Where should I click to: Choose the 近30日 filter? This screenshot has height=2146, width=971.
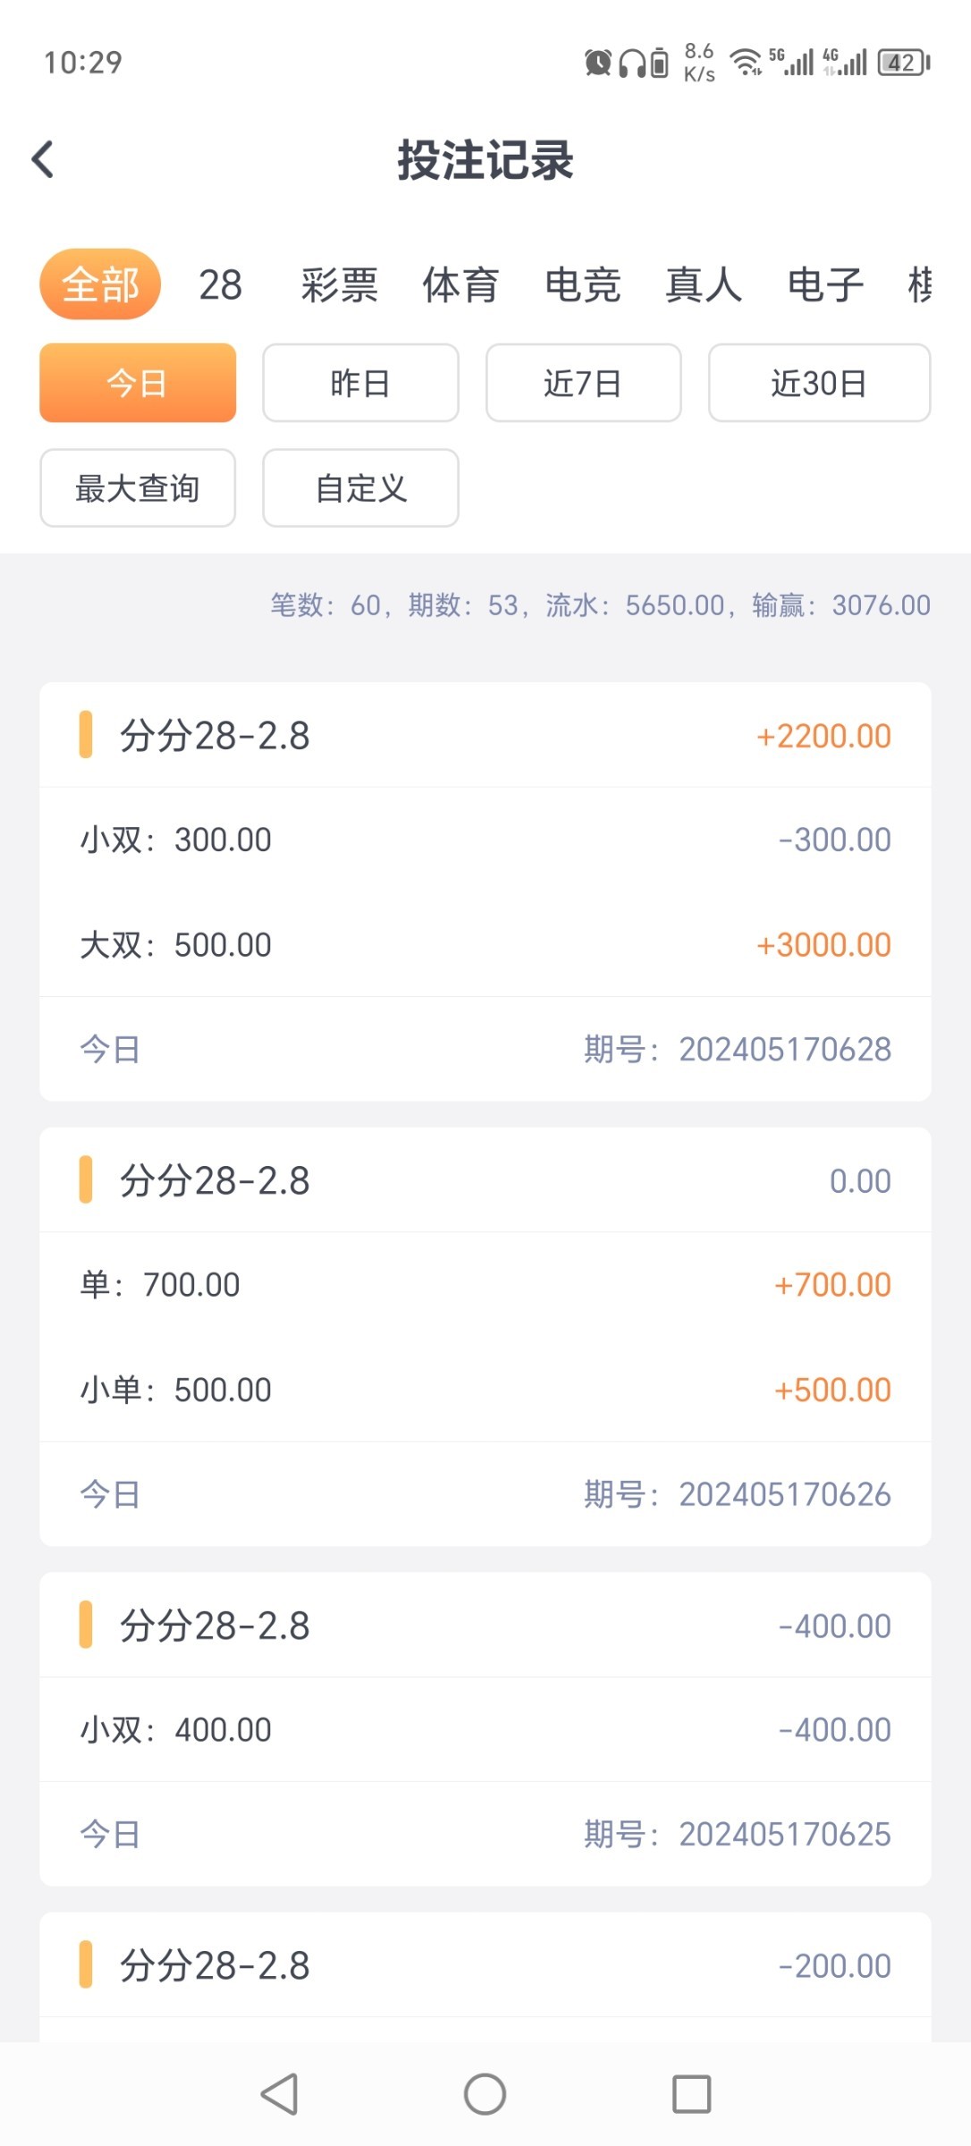819,383
